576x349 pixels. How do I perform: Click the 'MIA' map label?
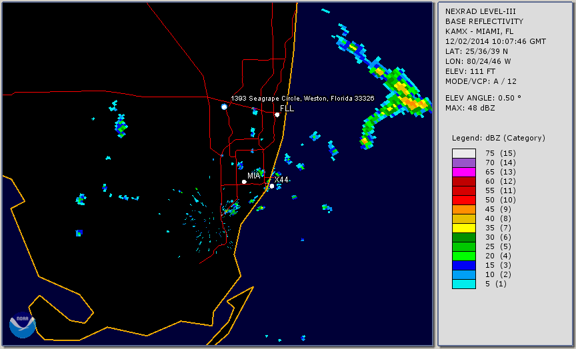click(x=254, y=176)
